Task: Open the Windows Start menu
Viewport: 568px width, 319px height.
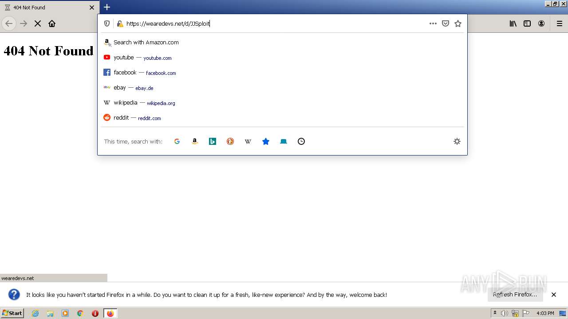Action: [x=12, y=313]
